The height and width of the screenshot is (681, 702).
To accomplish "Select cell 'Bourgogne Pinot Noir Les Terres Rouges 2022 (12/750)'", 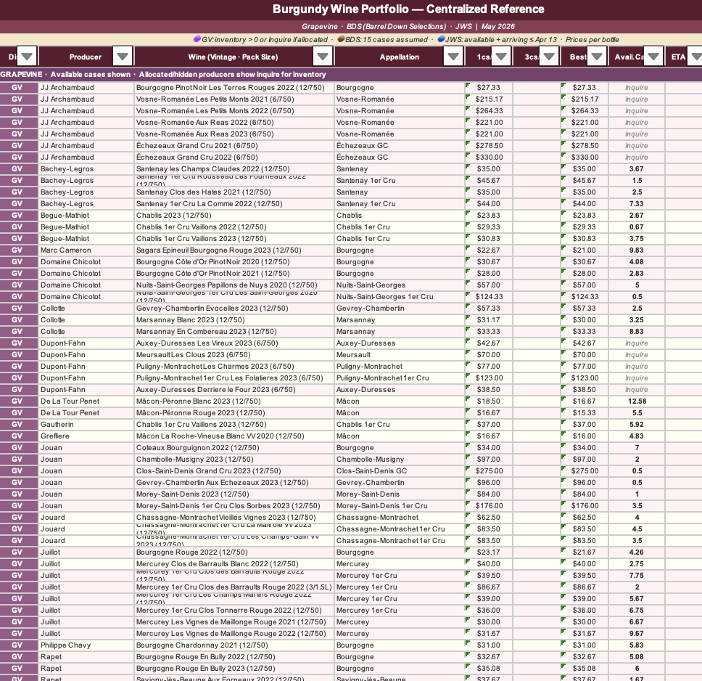I will (x=234, y=87).
